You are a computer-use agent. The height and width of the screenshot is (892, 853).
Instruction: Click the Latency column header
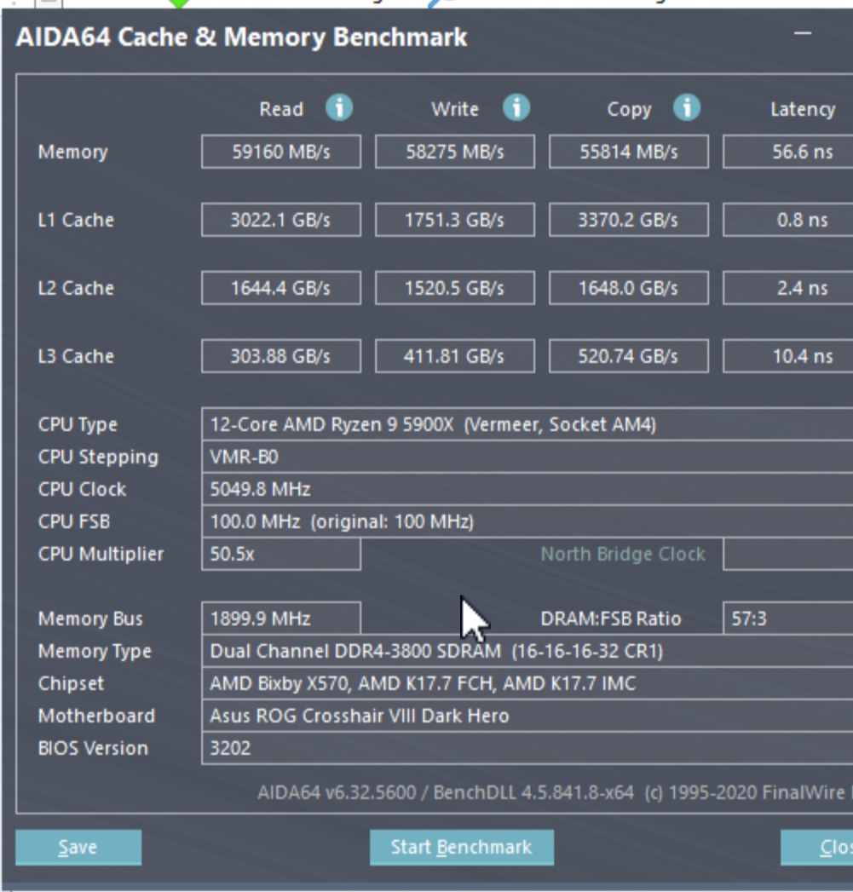click(803, 109)
